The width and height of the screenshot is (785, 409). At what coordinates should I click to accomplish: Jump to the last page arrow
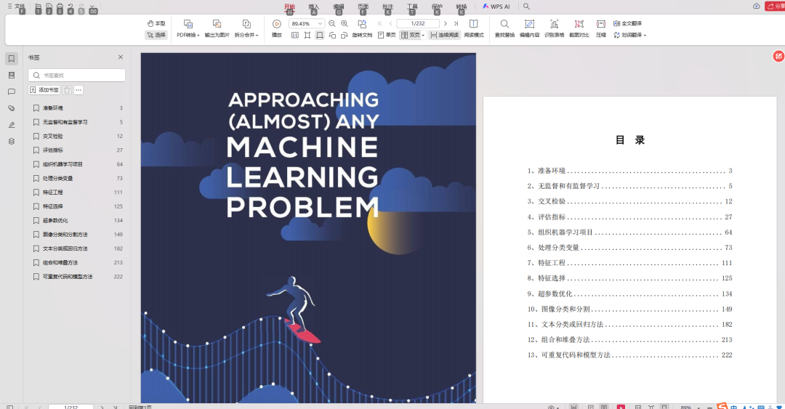pyautogui.click(x=456, y=23)
